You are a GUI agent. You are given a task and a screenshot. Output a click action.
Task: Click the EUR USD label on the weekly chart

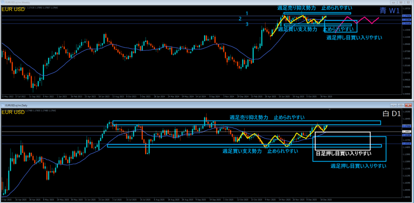(13, 10)
